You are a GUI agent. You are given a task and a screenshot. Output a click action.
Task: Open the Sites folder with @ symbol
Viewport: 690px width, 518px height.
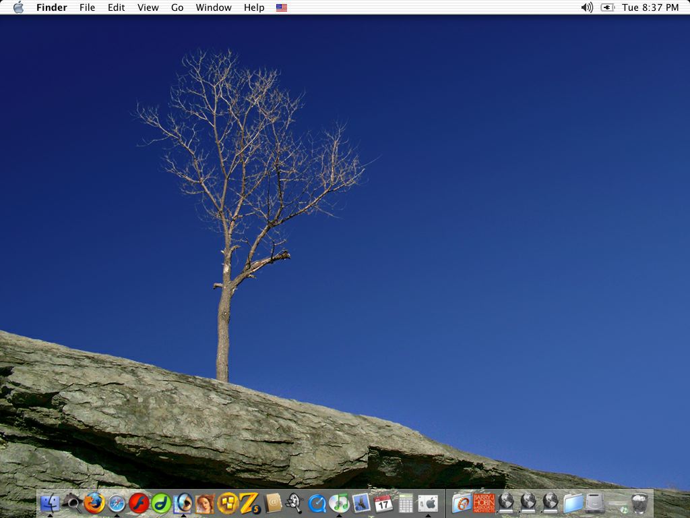pos(462,503)
